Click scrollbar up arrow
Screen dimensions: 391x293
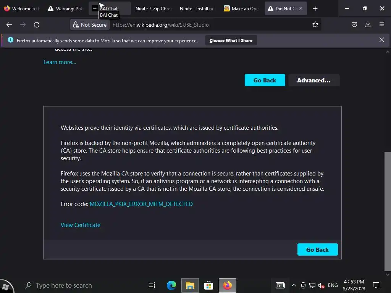388,52
